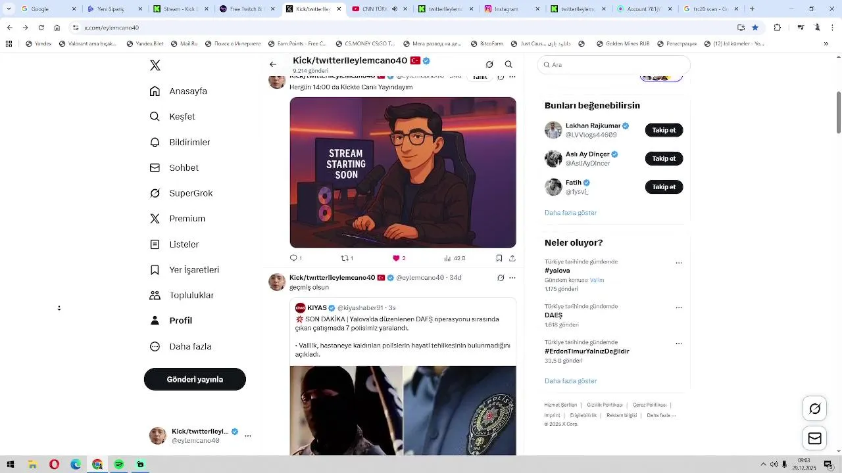
Task: Switch to the Free Twitch browser tab
Action: (247, 9)
